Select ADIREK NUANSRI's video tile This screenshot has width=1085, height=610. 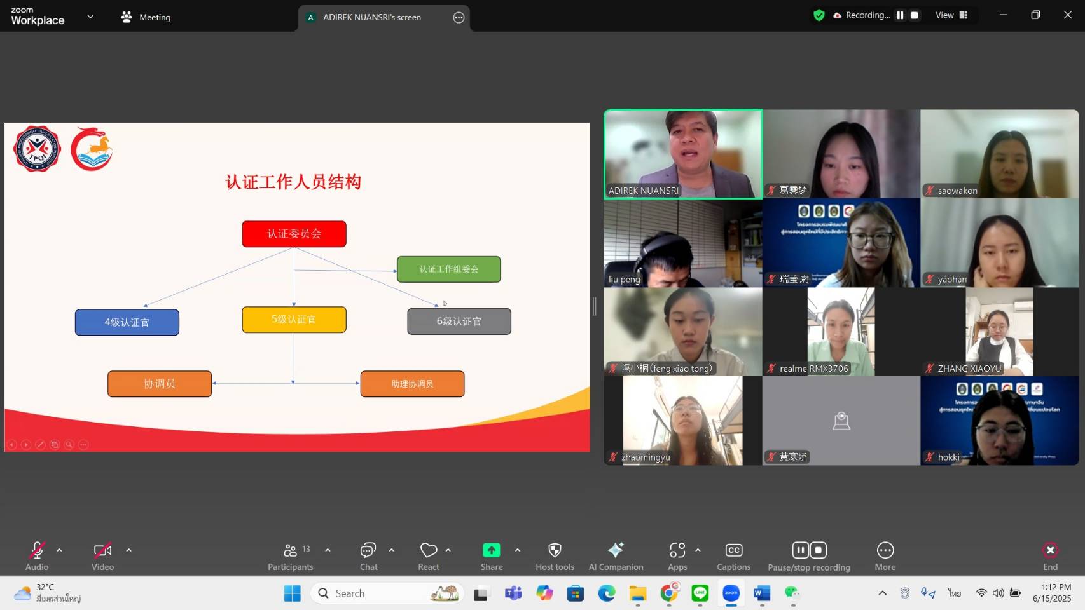click(683, 154)
